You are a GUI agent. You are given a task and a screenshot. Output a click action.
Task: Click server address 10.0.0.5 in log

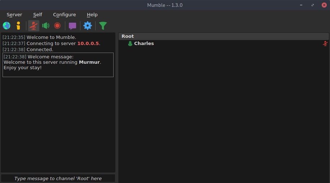point(88,44)
